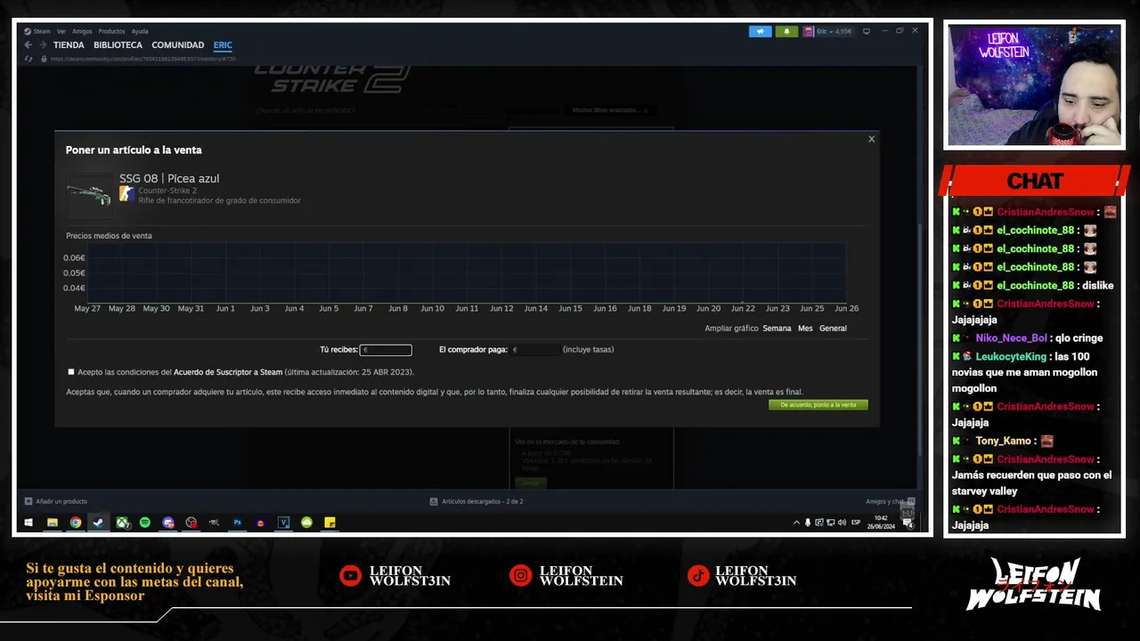1140x641 pixels.
Task: Click the microphone tray icon
Action: (808, 523)
